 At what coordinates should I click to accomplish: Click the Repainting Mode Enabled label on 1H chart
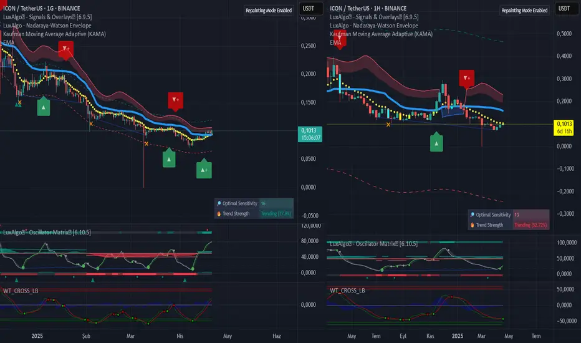pos(524,11)
